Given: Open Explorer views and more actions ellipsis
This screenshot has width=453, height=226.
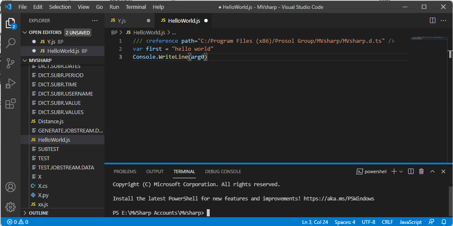Looking at the screenshot, I should point(95,21).
